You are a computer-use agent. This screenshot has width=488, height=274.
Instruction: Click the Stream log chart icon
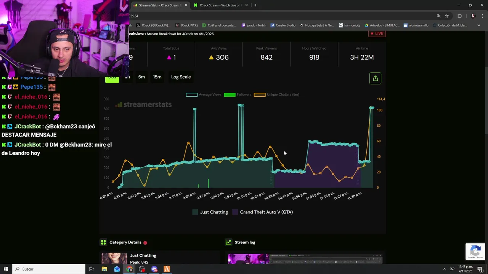(228, 242)
